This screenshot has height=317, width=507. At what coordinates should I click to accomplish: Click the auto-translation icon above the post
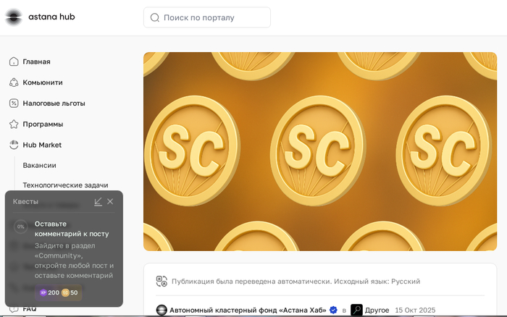pos(162,281)
